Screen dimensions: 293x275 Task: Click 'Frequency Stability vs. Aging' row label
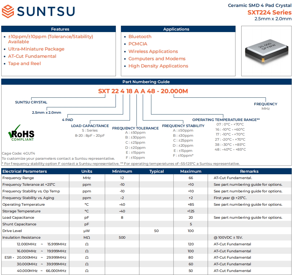point(28,198)
